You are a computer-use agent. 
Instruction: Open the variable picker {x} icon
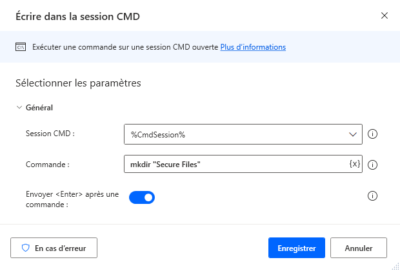[x=354, y=164]
